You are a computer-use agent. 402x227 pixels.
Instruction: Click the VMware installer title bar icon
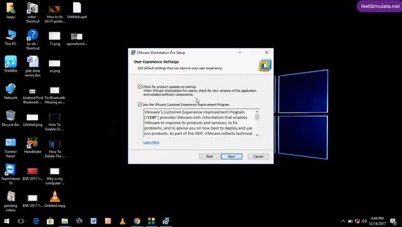[133, 52]
